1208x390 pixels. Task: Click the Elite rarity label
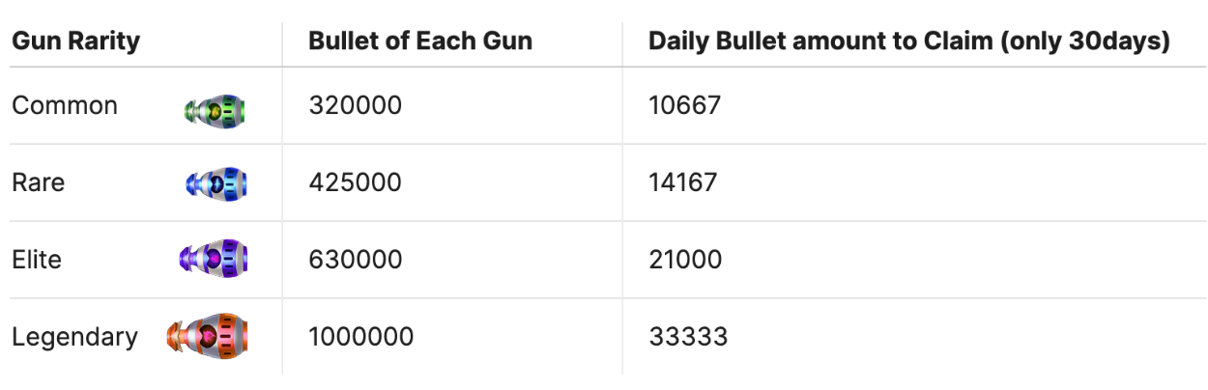[37, 259]
